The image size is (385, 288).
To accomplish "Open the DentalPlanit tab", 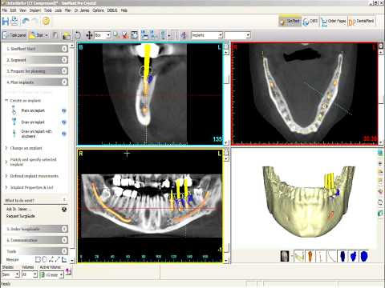I will (361, 22).
